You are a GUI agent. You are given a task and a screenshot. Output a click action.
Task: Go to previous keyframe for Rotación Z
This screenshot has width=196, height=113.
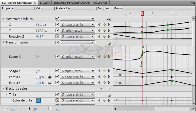[x=99, y=36]
